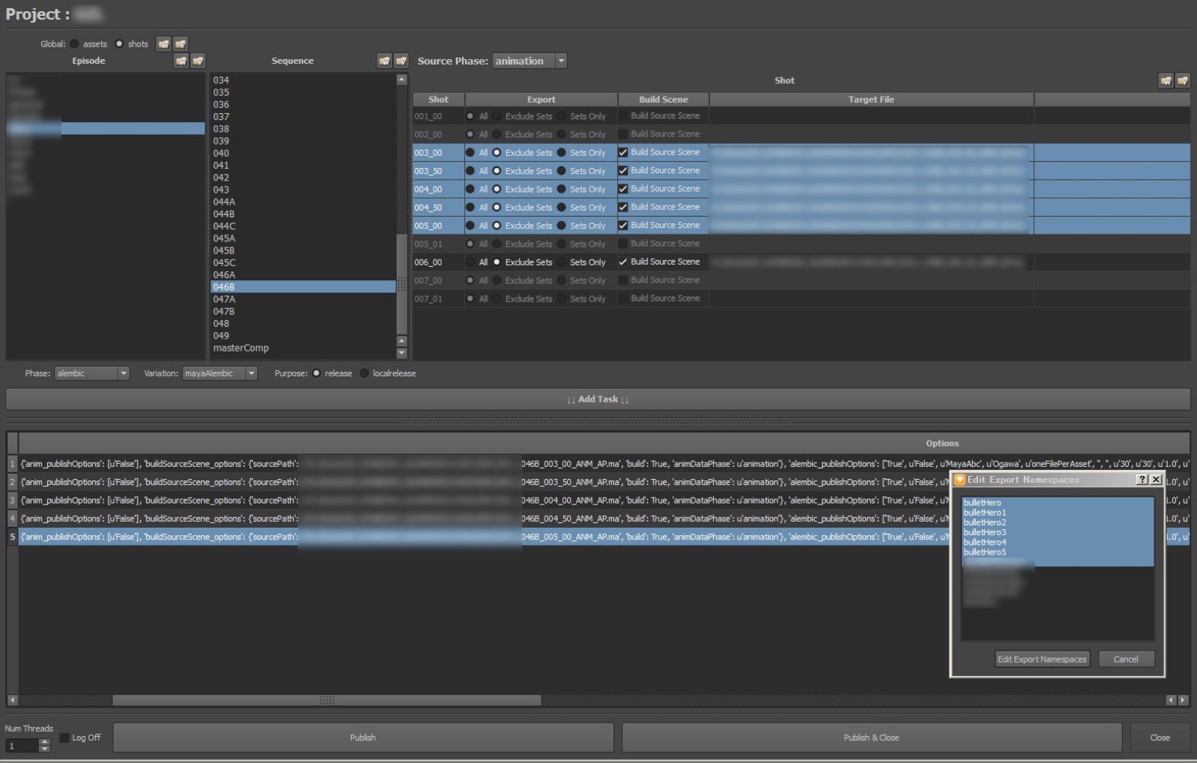Click the second folder icon in Episode header
Image resolution: width=1197 pixels, height=763 pixels.
198,61
